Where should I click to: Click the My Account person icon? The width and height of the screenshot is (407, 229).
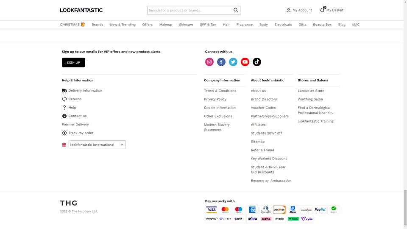tap(288, 10)
